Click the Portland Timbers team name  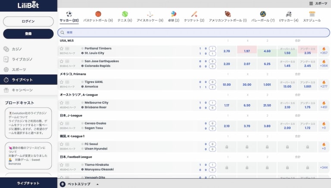click(x=98, y=48)
